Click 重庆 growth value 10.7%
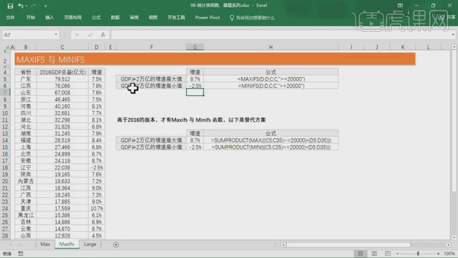The width and height of the screenshot is (458, 258). pyautogui.click(x=96, y=208)
